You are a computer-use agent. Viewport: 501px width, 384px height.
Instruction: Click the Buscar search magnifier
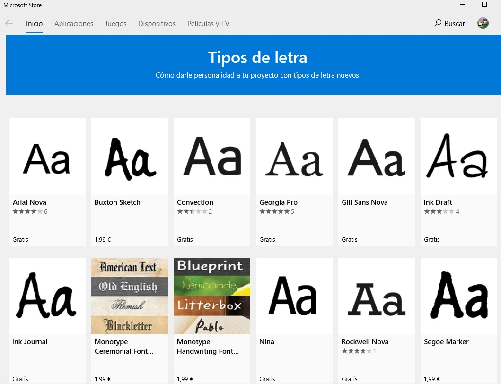(x=438, y=23)
